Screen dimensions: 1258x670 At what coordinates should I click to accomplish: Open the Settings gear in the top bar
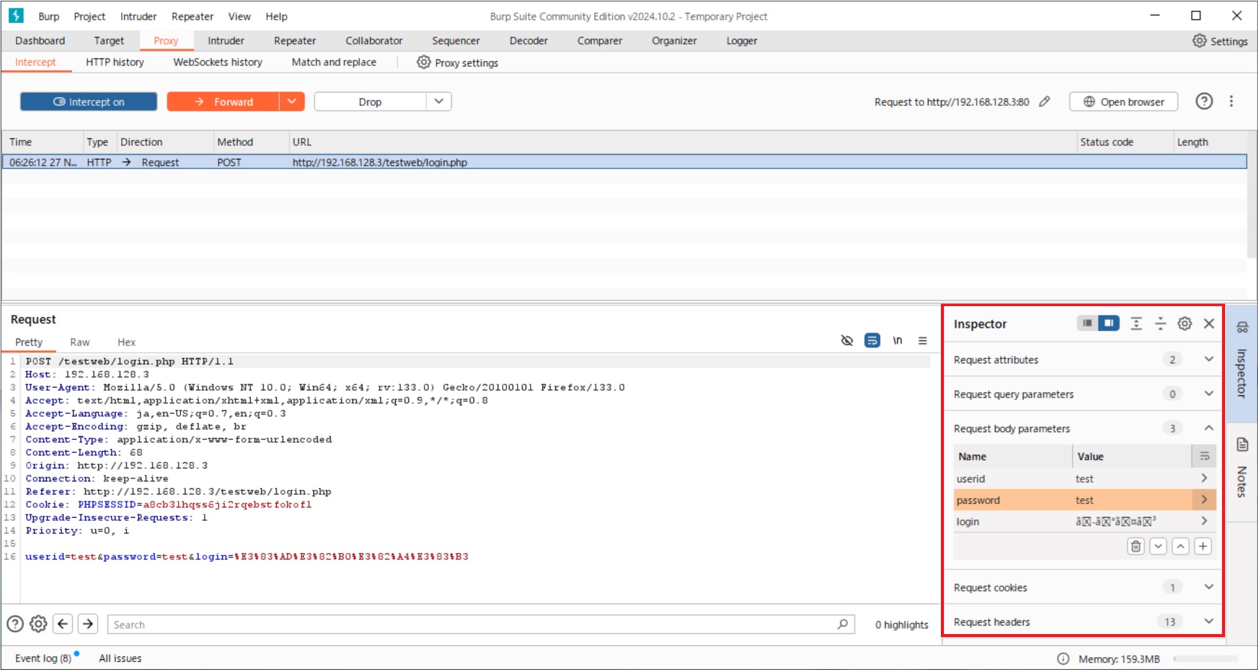tap(1220, 41)
